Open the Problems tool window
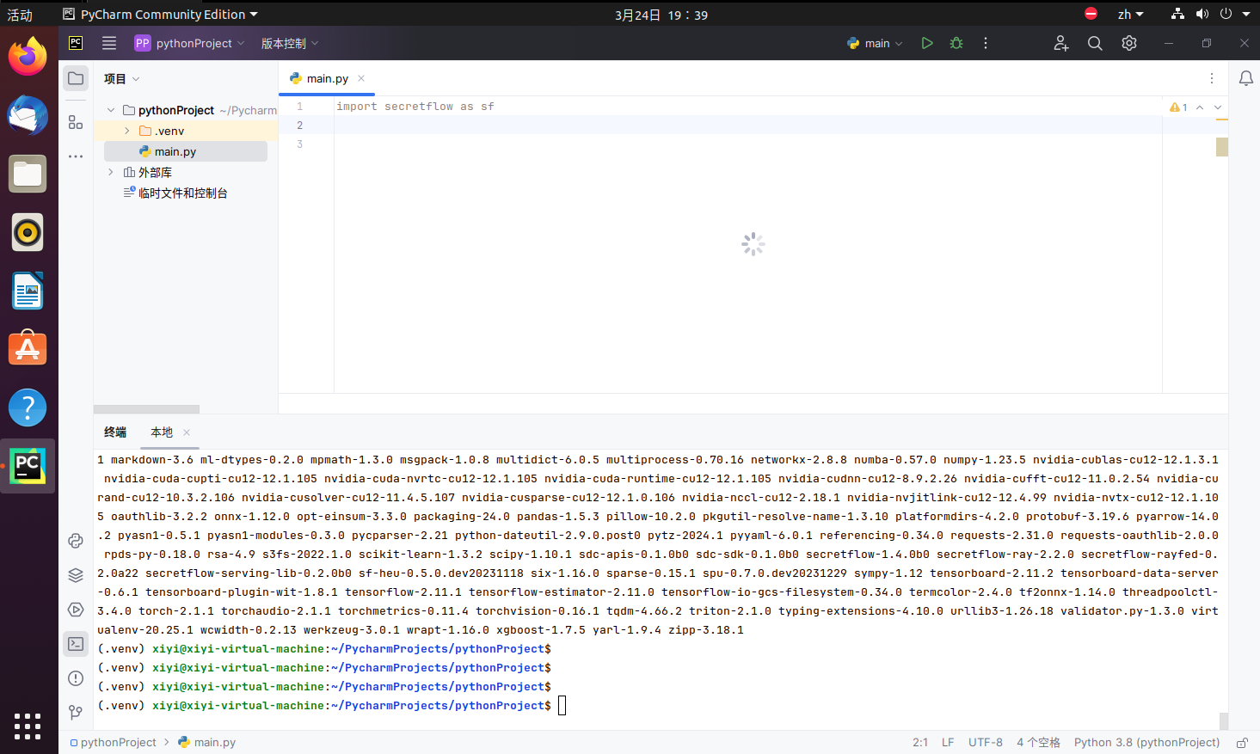This screenshot has height=754, width=1260. point(76,678)
